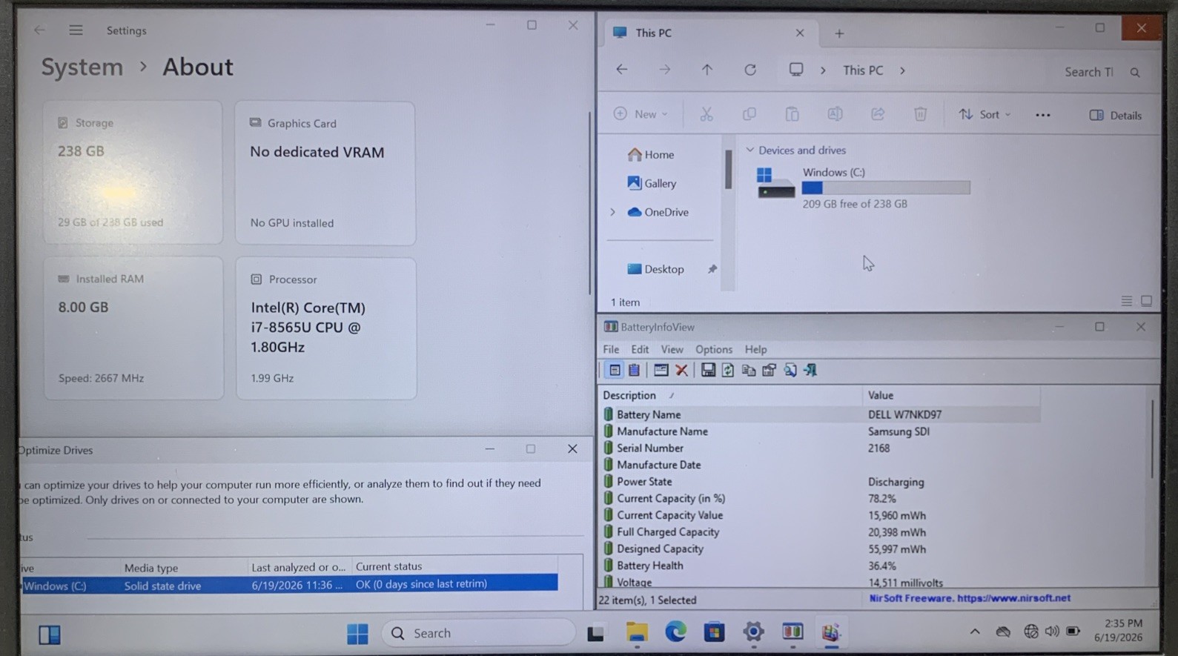1178x656 pixels.
Task: Click the search magnifier in File Explorer
Action: click(1135, 72)
